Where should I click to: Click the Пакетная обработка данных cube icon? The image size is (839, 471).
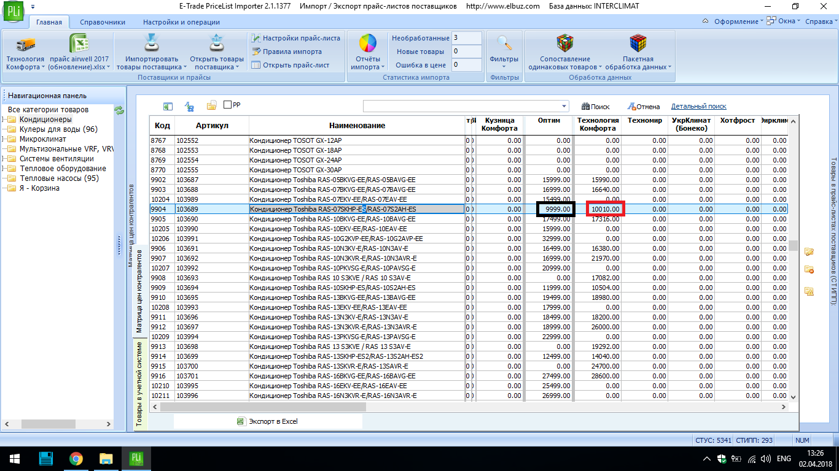638,43
